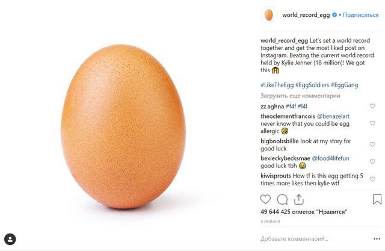385x251 pixels.
Task: Open the comment speech bubble icon
Action: click(282, 199)
